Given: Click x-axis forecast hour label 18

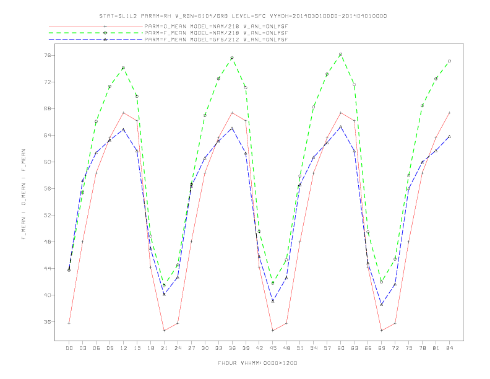Looking at the screenshot, I should coord(150,348).
